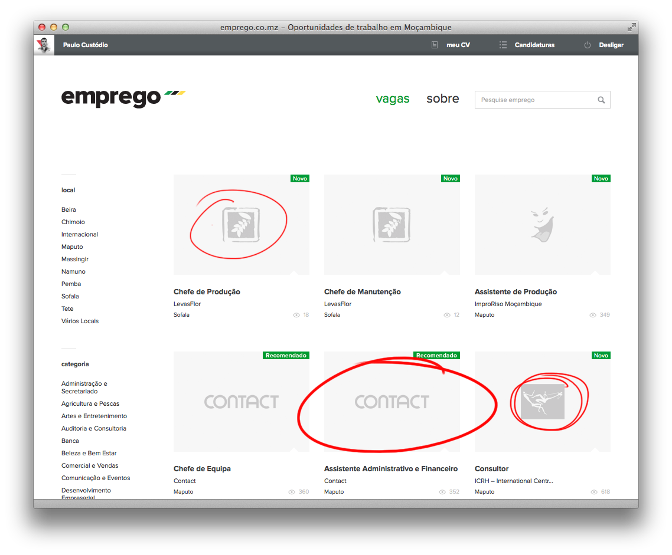The width and height of the screenshot is (672, 555).
Task: Select Agricultura e Pescas category
Action: pyautogui.click(x=90, y=404)
